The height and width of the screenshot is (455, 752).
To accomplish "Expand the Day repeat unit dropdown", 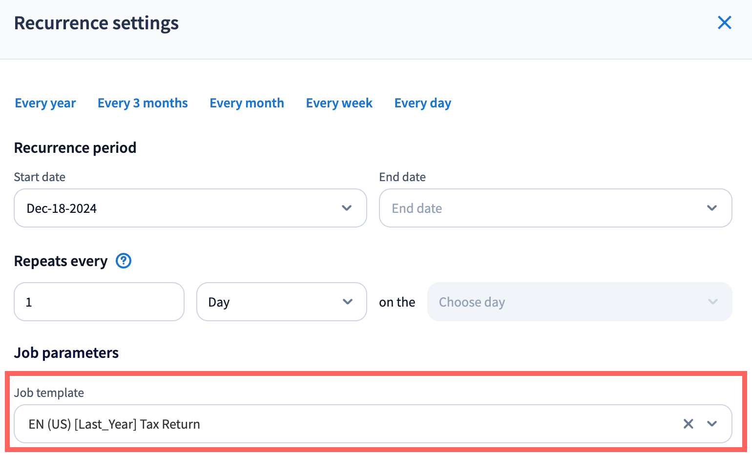I will [x=273, y=302].
